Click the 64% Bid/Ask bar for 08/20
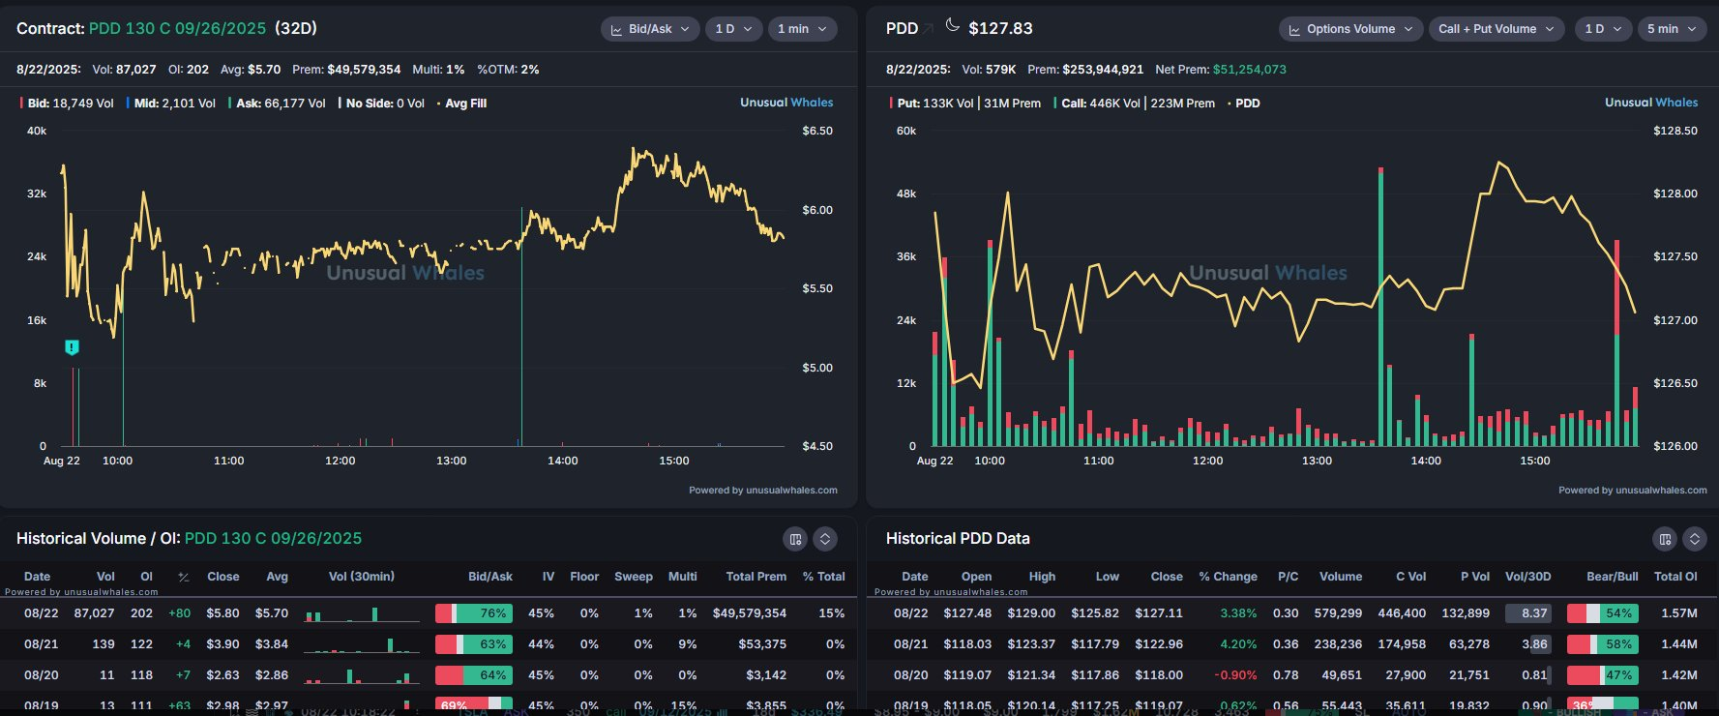This screenshot has height=716, width=1719. 474,675
